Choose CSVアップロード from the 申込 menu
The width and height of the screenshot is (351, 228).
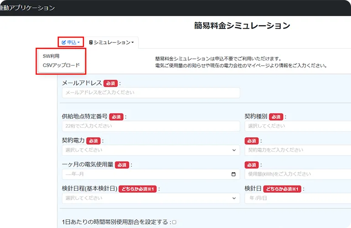tap(61, 65)
